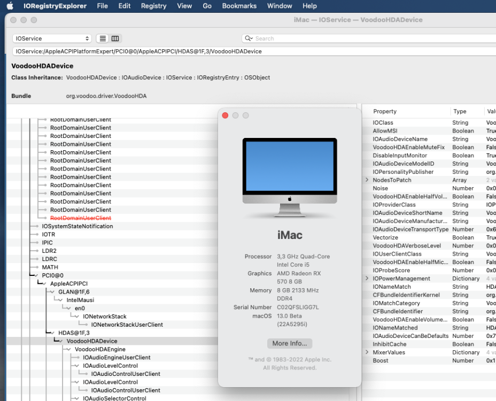Select the IPIC tree entry
Image resolution: width=496 pixels, height=401 pixels.
point(47,243)
